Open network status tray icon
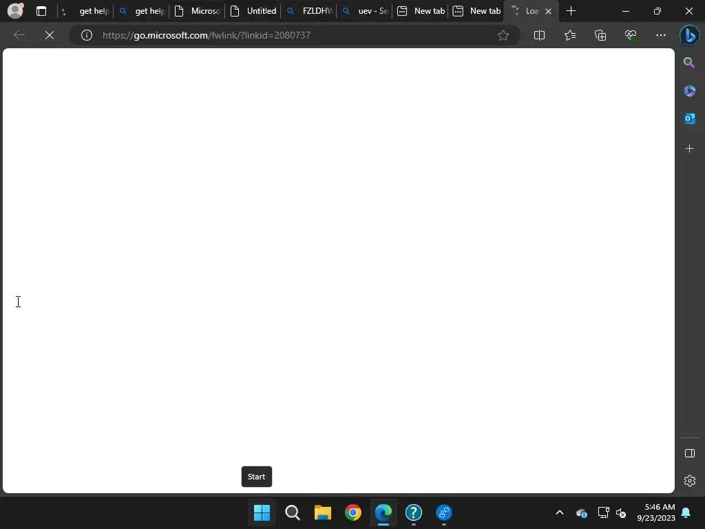 [x=603, y=512]
